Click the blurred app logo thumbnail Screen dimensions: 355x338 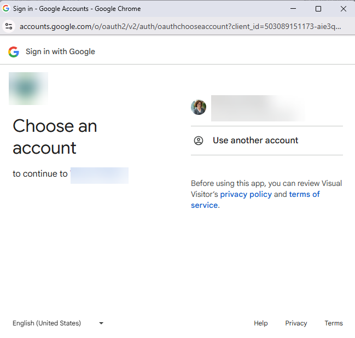tap(28, 89)
